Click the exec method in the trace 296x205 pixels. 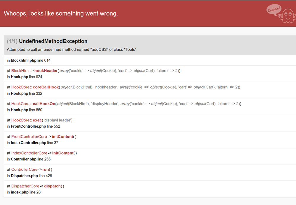[x=38, y=120]
